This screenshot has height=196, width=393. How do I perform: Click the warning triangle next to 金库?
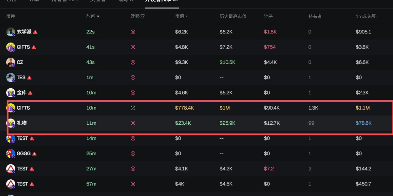tap(30, 93)
